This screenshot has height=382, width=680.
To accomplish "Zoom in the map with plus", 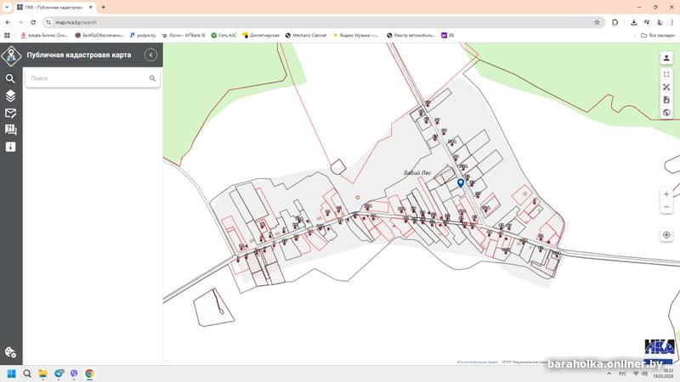I will (666, 194).
